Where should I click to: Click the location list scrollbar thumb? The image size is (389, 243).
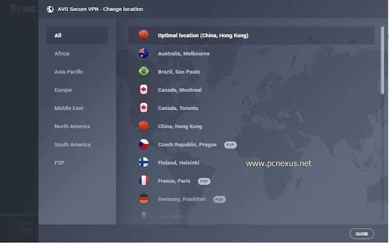click(382, 60)
